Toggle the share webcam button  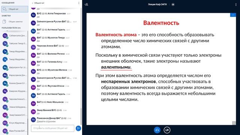(x=167, y=130)
